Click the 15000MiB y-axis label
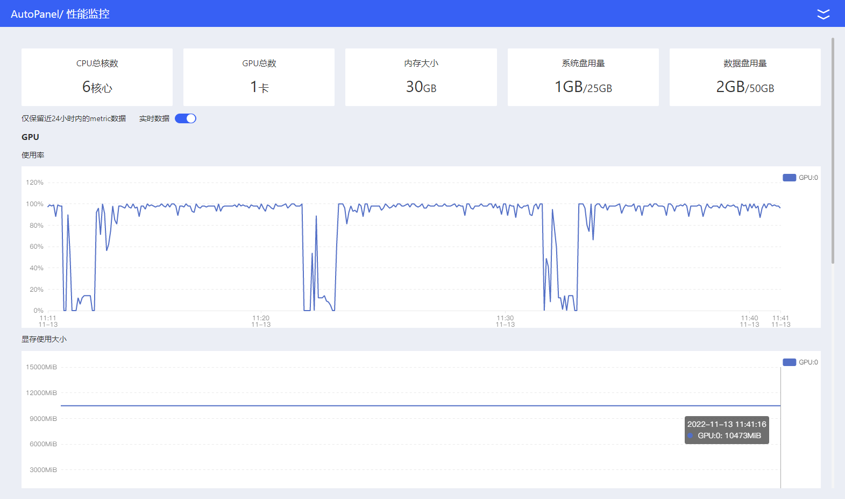The width and height of the screenshot is (845, 499). pyautogui.click(x=41, y=367)
